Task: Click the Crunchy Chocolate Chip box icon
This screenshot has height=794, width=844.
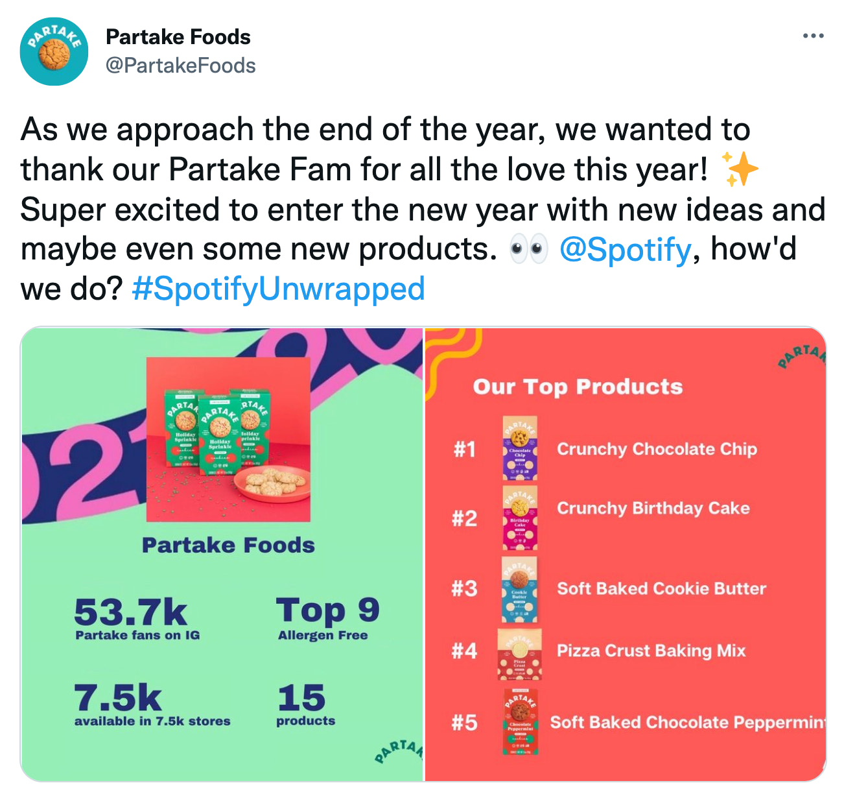Action: pos(520,448)
